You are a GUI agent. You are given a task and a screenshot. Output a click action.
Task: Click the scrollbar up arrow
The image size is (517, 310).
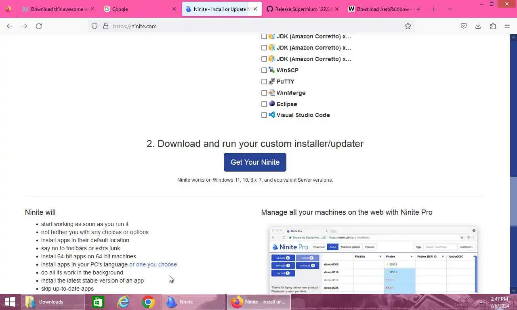pyautogui.click(x=513, y=38)
